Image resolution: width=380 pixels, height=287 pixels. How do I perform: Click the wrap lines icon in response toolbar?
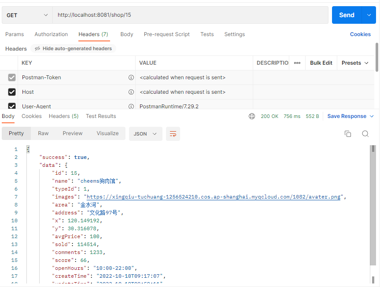click(173, 134)
